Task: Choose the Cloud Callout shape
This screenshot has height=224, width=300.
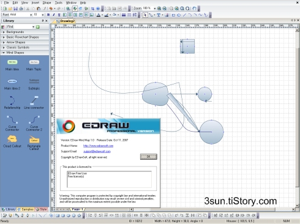Action: coord(12,141)
